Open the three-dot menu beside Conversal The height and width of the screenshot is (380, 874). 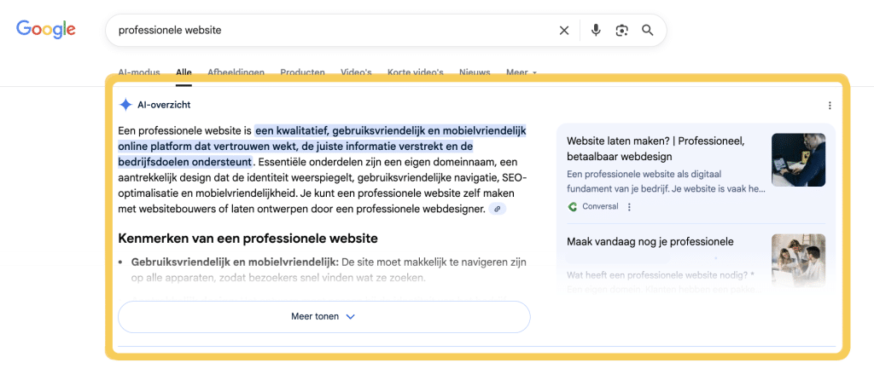[629, 206]
